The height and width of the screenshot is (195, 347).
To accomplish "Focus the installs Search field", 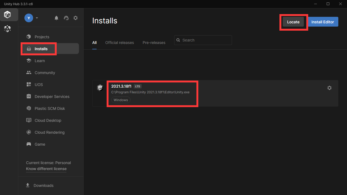I will point(203,40).
